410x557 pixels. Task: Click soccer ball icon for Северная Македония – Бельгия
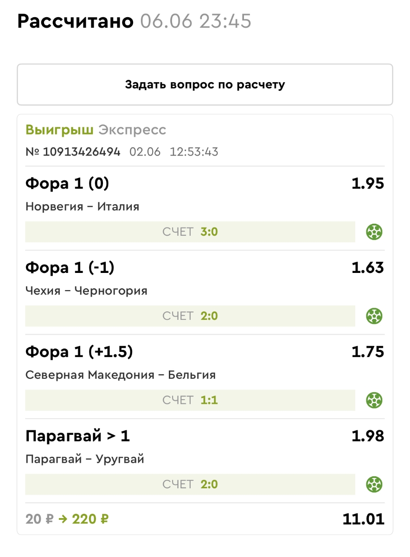click(x=374, y=400)
